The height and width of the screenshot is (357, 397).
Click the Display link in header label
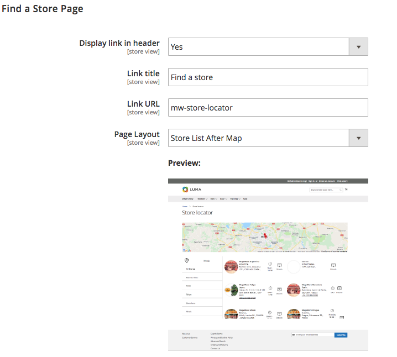pyautogui.click(x=119, y=43)
